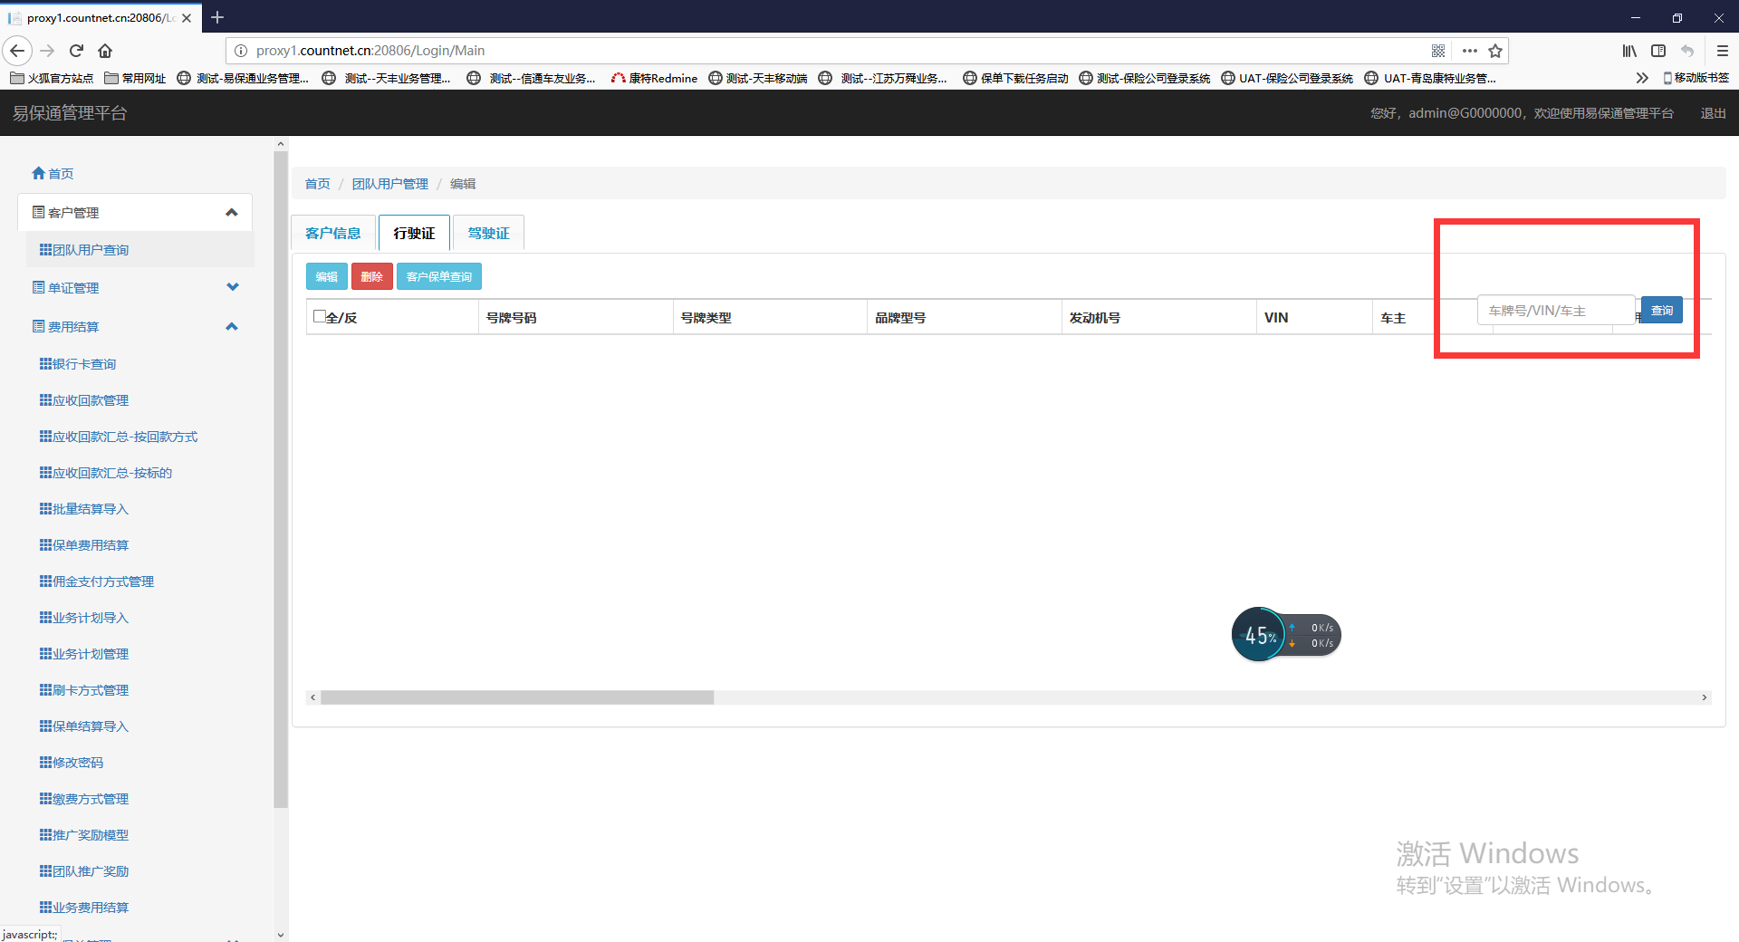This screenshot has height=942, width=1739.
Task: Open browser home page icon
Action: pos(105,51)
